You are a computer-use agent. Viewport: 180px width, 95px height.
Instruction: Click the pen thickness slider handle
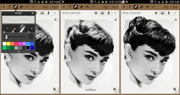pos(6,37)
